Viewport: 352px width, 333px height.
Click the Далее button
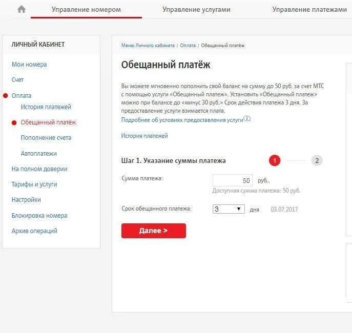coord(154,231)
